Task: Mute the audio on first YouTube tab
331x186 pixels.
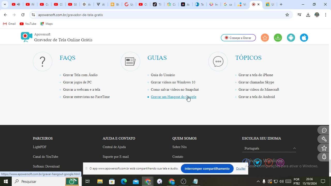Action: (x=18, y=4)
